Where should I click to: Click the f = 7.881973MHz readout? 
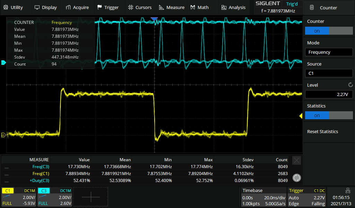pyautogui.click(x=278, y=11)
